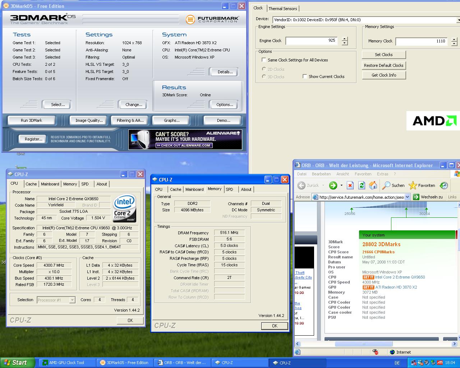Click the Stop page icon in Internet Explorer

[x=350, y=185]
